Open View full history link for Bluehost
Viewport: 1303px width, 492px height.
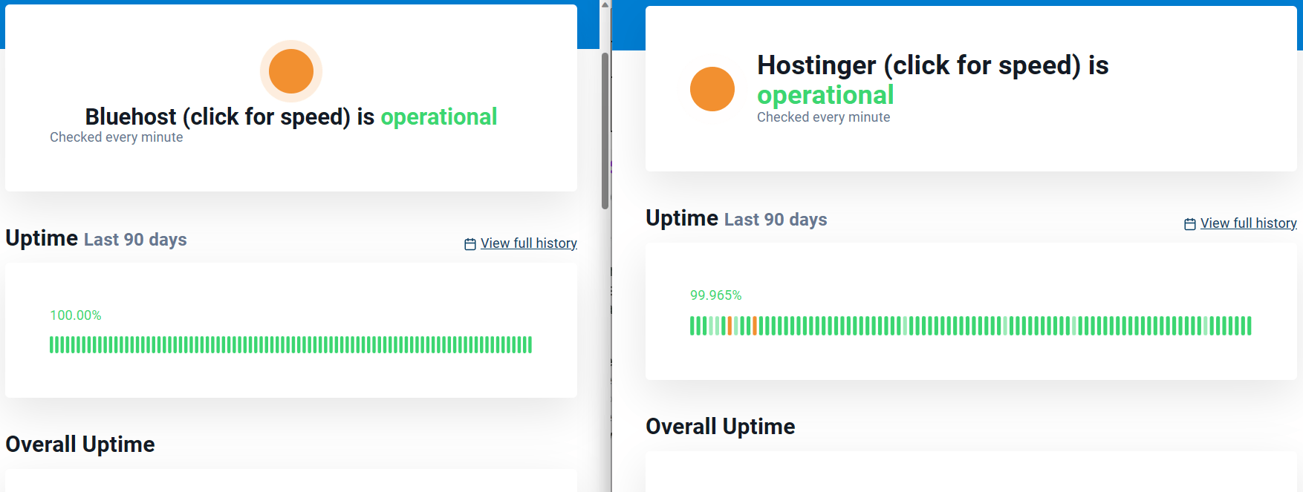pyautogui.click(x=528, y=243)
